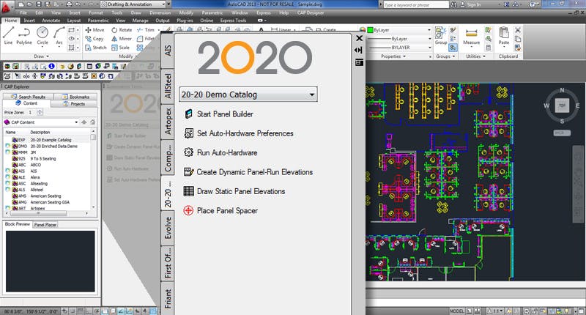Screen dimensions: 586x315
Task: Click Set Auto-Hardware Preferences link
Action: 245,133
